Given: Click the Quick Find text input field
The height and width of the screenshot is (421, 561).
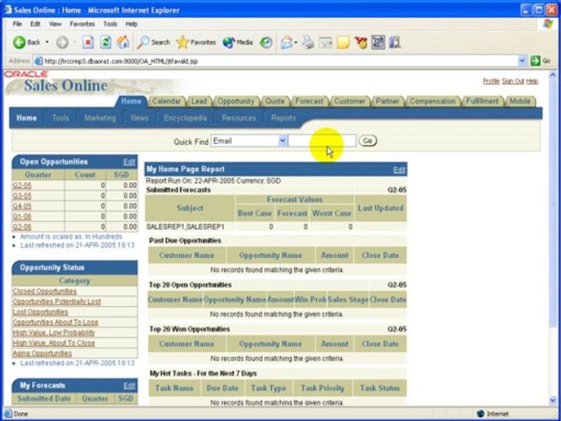Looking at the screenshot, I should click(x=322, y=141).
